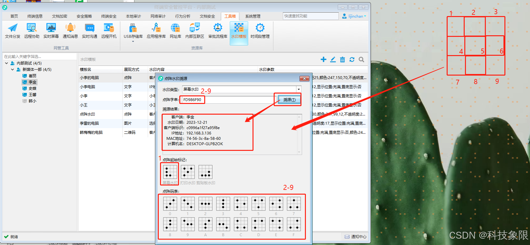Sort by the 水印参数 column header
This screenshot has width=530, height=245.
tap(313, 69)
